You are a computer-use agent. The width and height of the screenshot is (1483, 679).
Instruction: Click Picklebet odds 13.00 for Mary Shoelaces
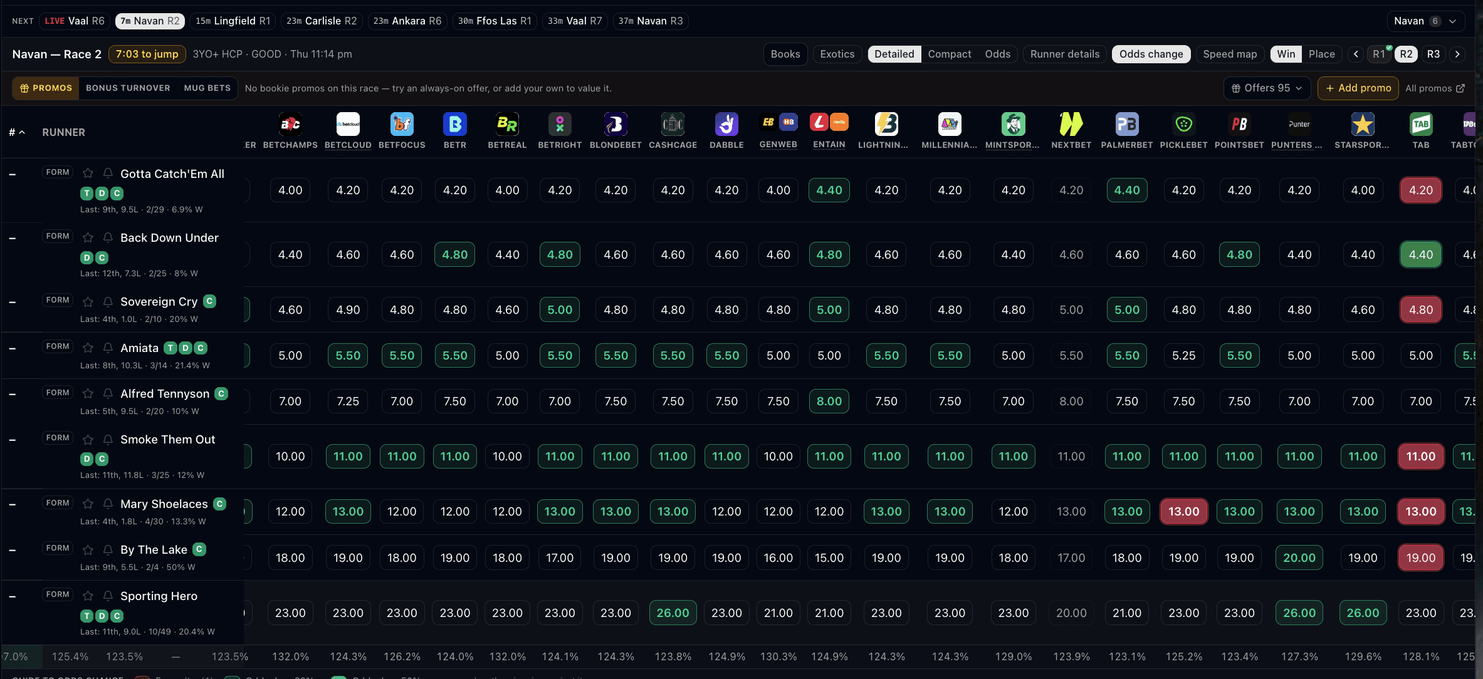coord(1183,512)
